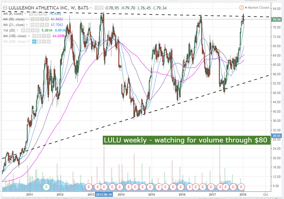284x199 pixels.
Task: Click the earnings E marker nearest 2018
Action: coord(241,187)
